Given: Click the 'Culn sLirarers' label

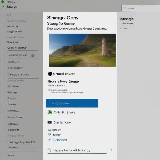Looking at the screenshot, I should coord(64,112).
